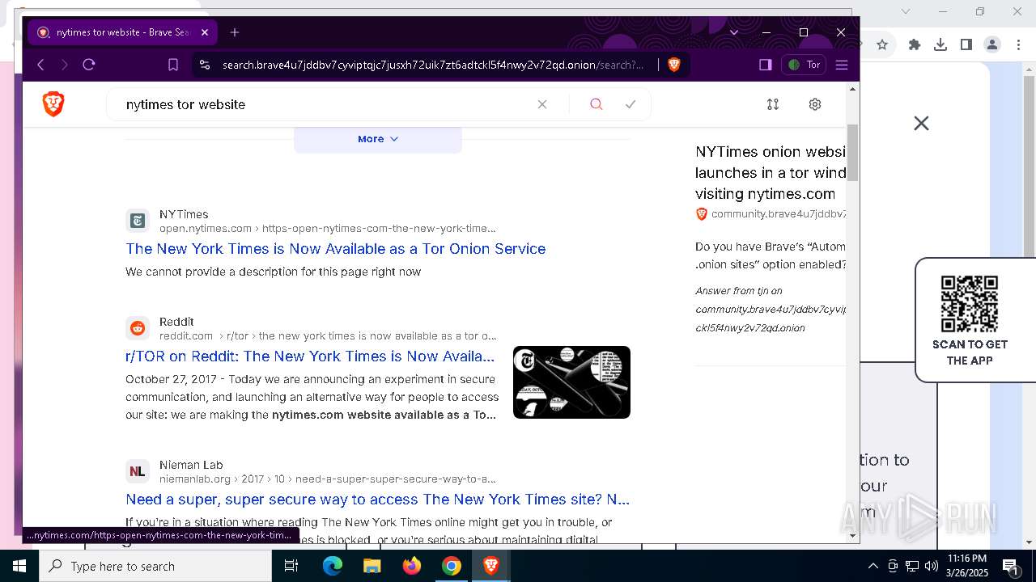1036x582 pixels.
Task: Close the panel with X in Chrome window
Action: [921, 123]
